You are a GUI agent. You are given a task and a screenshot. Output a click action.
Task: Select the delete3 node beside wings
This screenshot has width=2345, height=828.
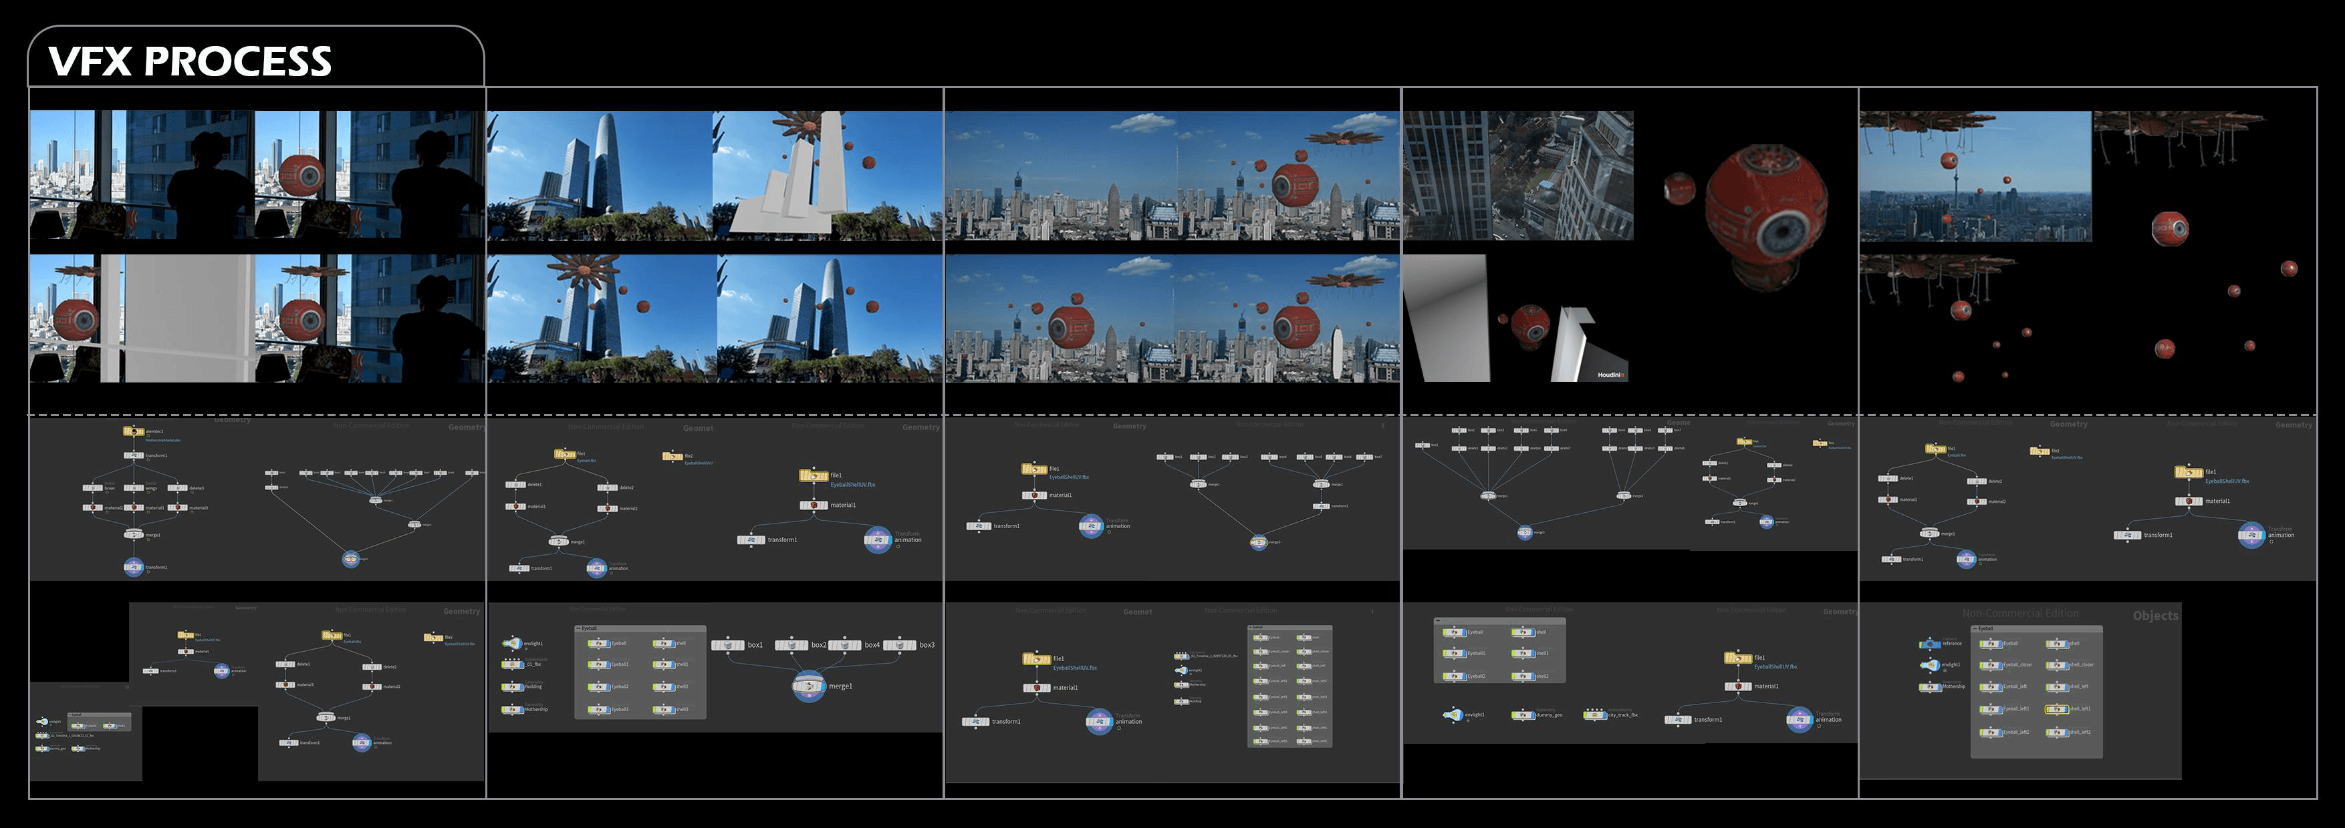click(x=176, y=488)
